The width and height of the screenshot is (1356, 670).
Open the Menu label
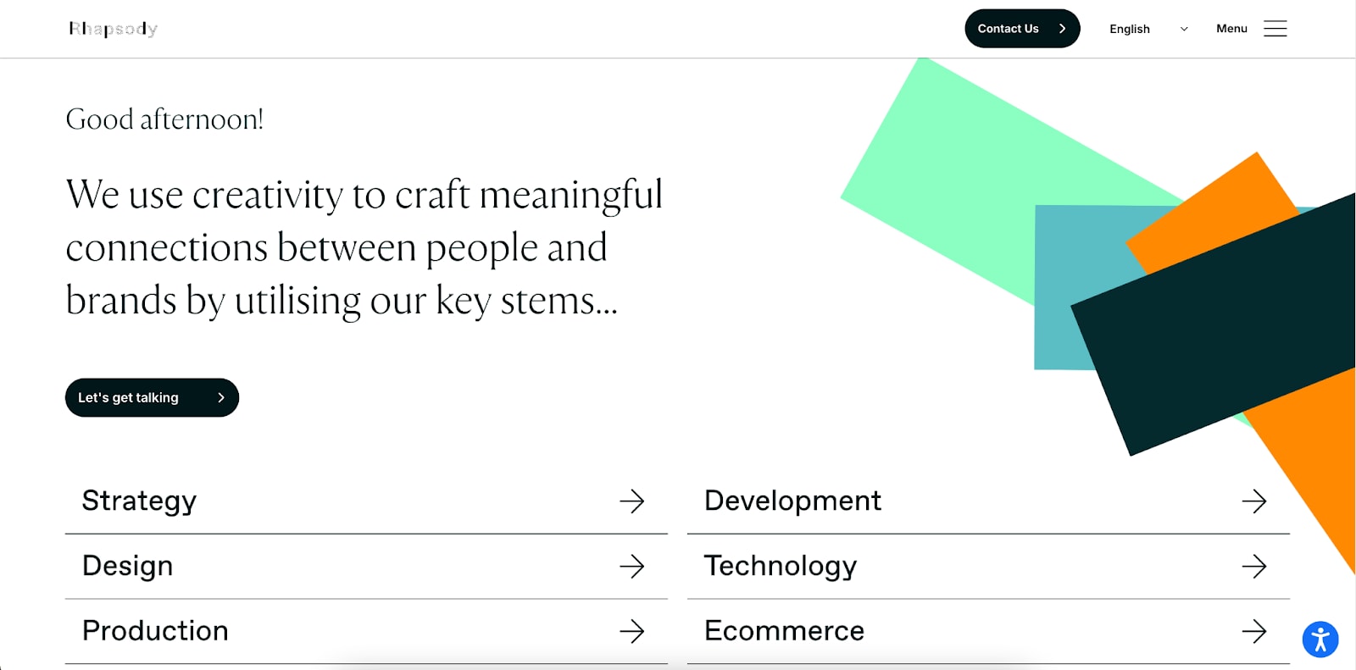[1231, 29]
